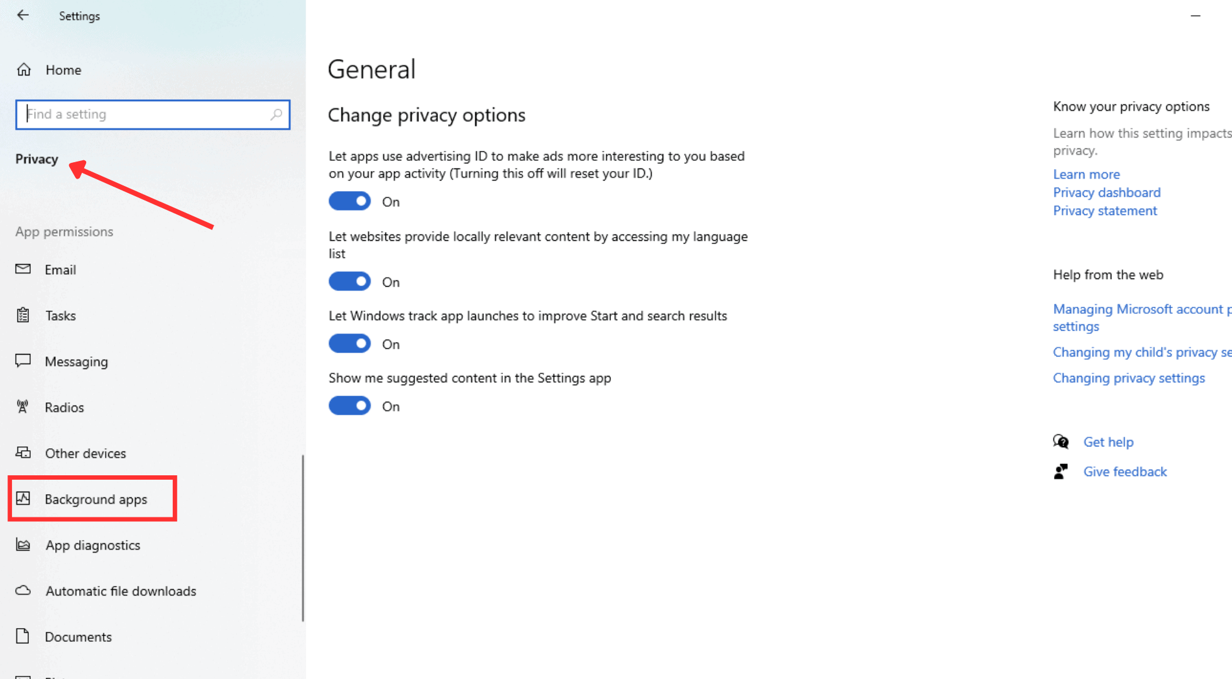Image resolution: width=1232 pixels, height=679 pixels.
Task: Click the search magnifier icon
Action: (x=276, y=114)
